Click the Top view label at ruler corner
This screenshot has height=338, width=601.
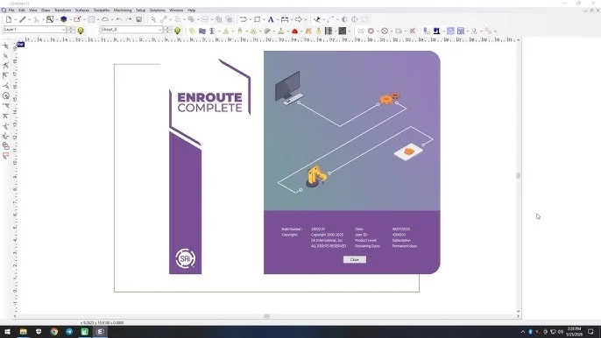coord(20,45)
